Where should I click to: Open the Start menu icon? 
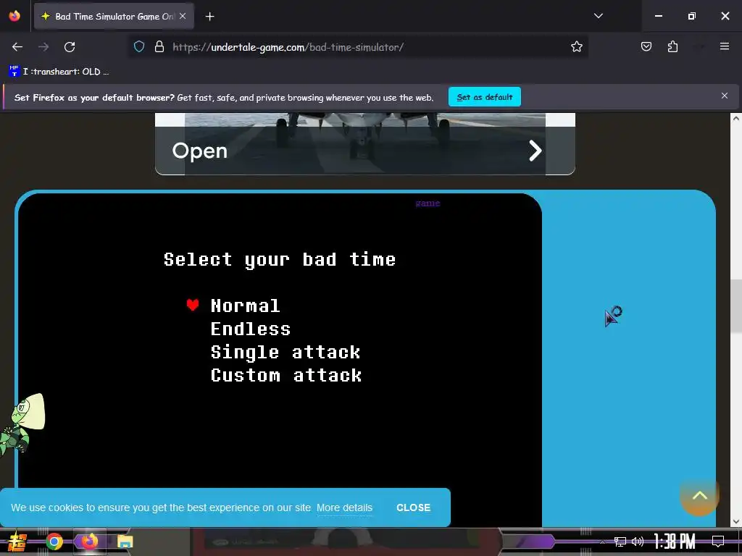17,542
